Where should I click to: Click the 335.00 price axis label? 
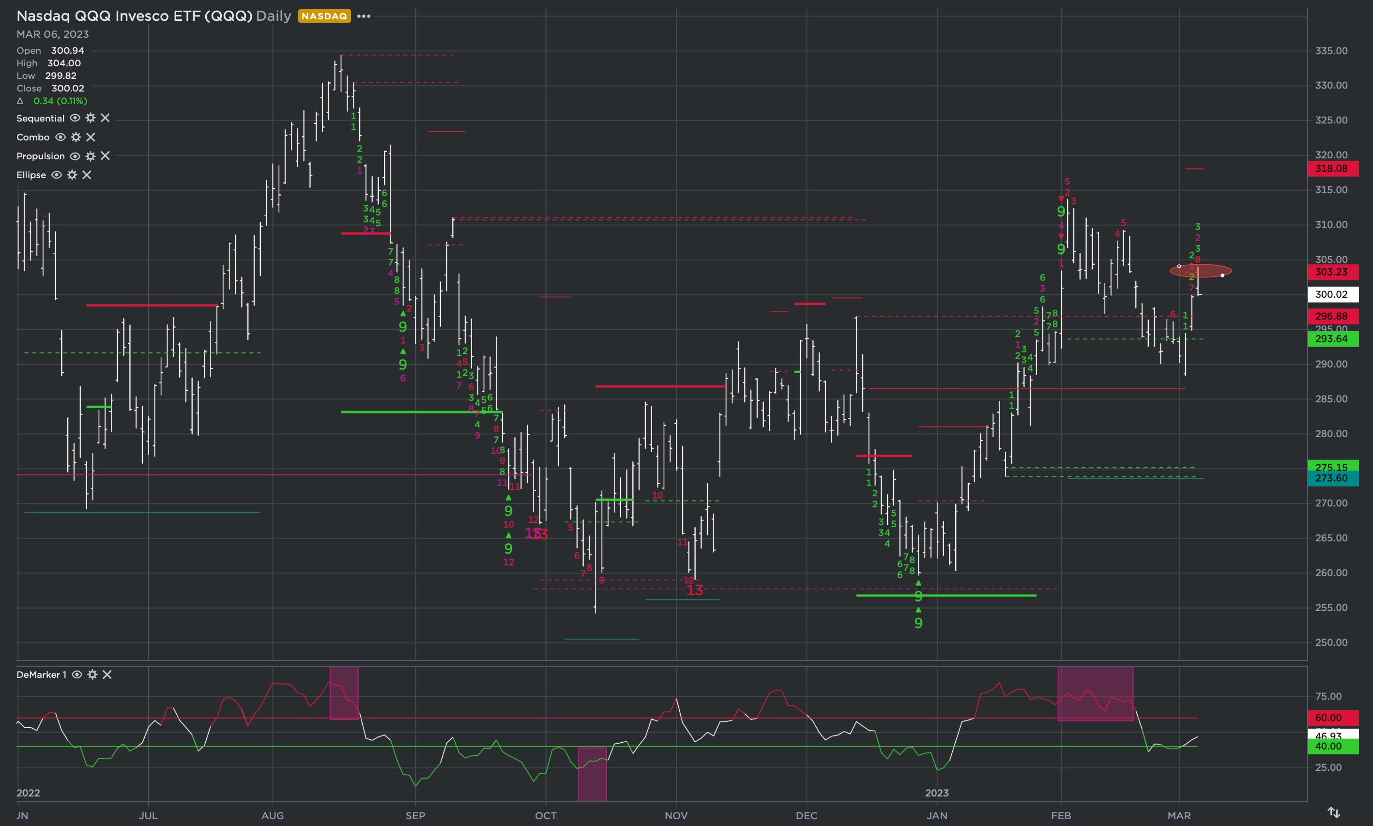click(x=1331, y=51)
